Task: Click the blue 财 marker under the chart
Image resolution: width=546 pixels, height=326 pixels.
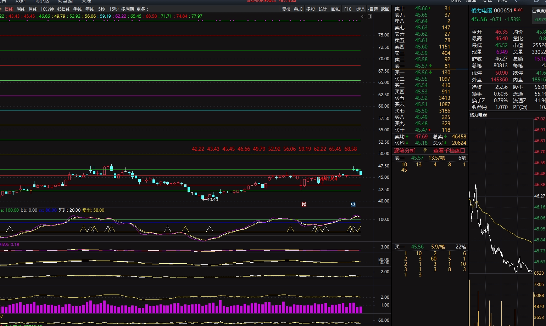Action: pos(353,205)
